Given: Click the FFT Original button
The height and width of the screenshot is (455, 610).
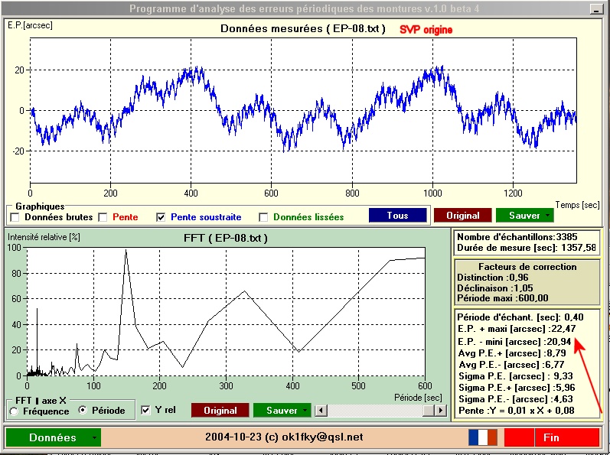Looking at the screenshot, I should [220, 411].
